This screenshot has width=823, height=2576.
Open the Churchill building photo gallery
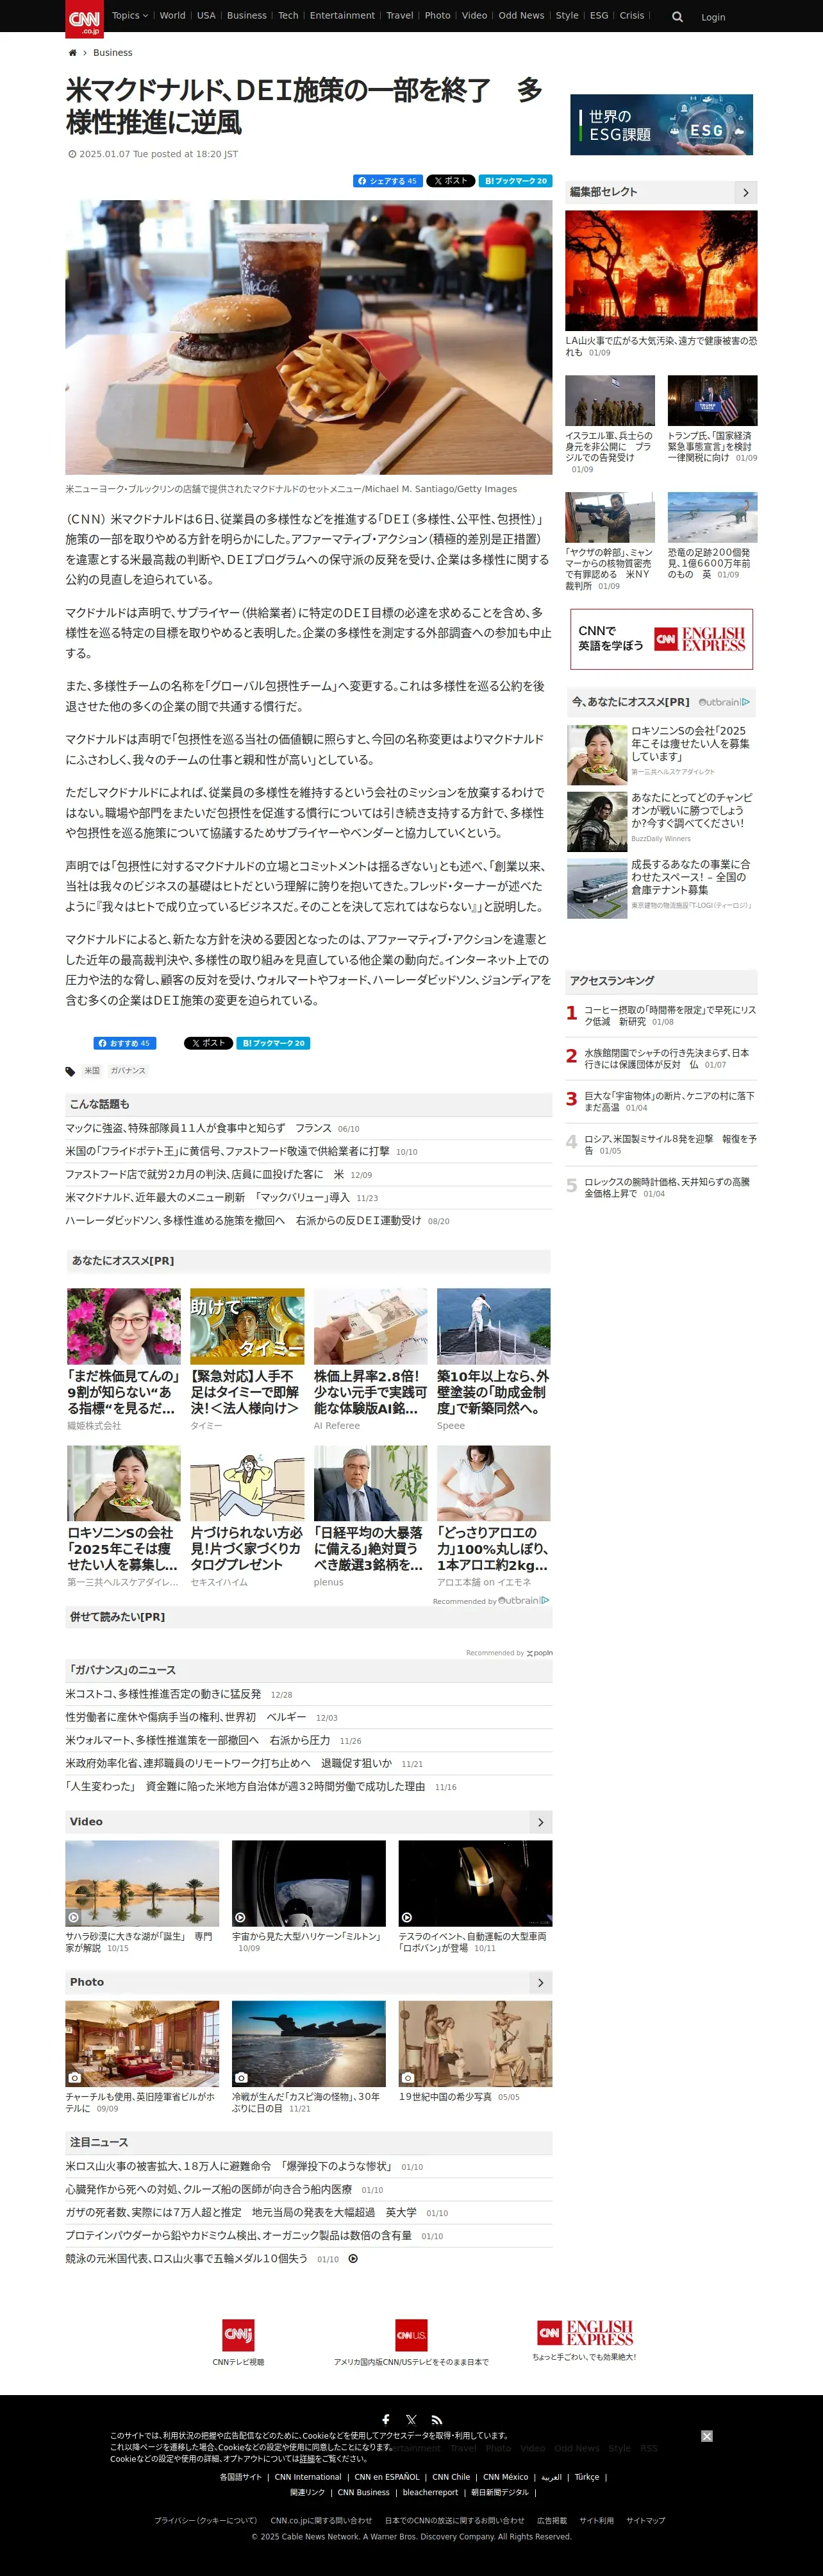(x=142, y=2044)
